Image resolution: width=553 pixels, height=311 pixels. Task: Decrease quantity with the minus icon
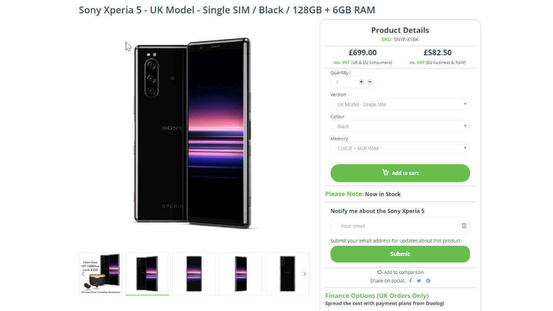click(370, 82)
